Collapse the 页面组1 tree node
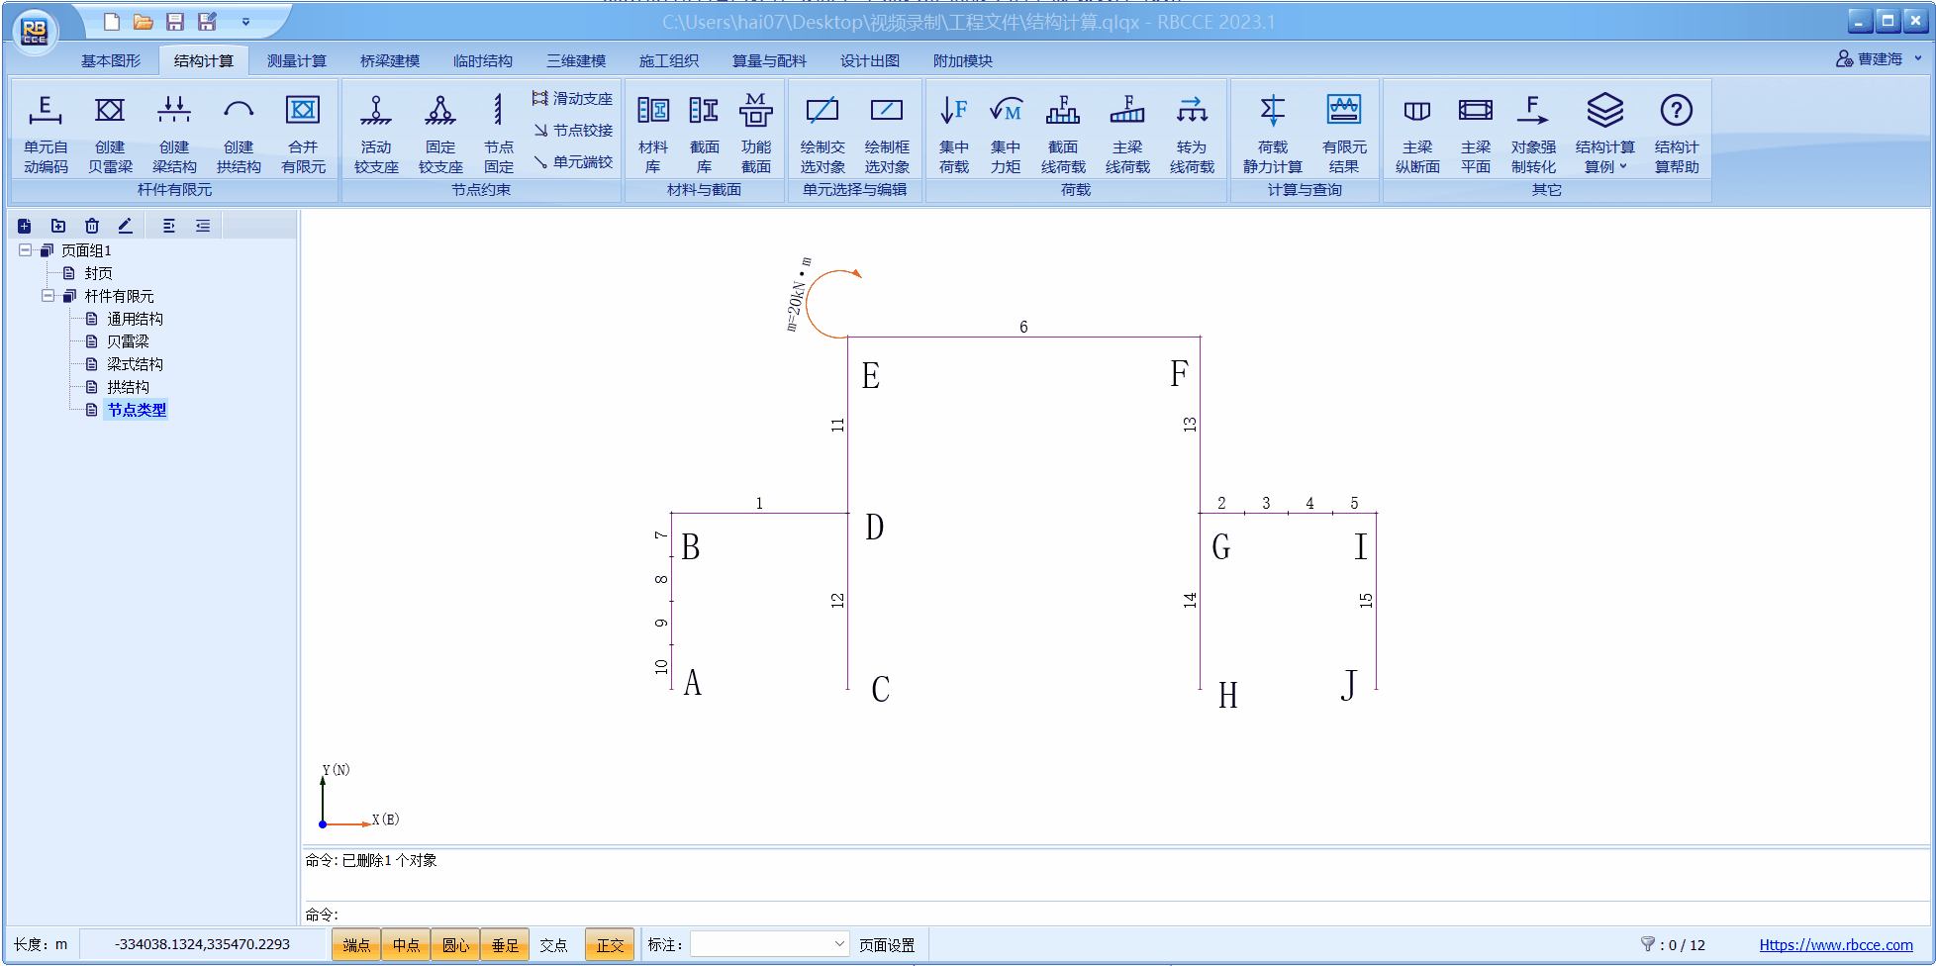 [26, 250]
